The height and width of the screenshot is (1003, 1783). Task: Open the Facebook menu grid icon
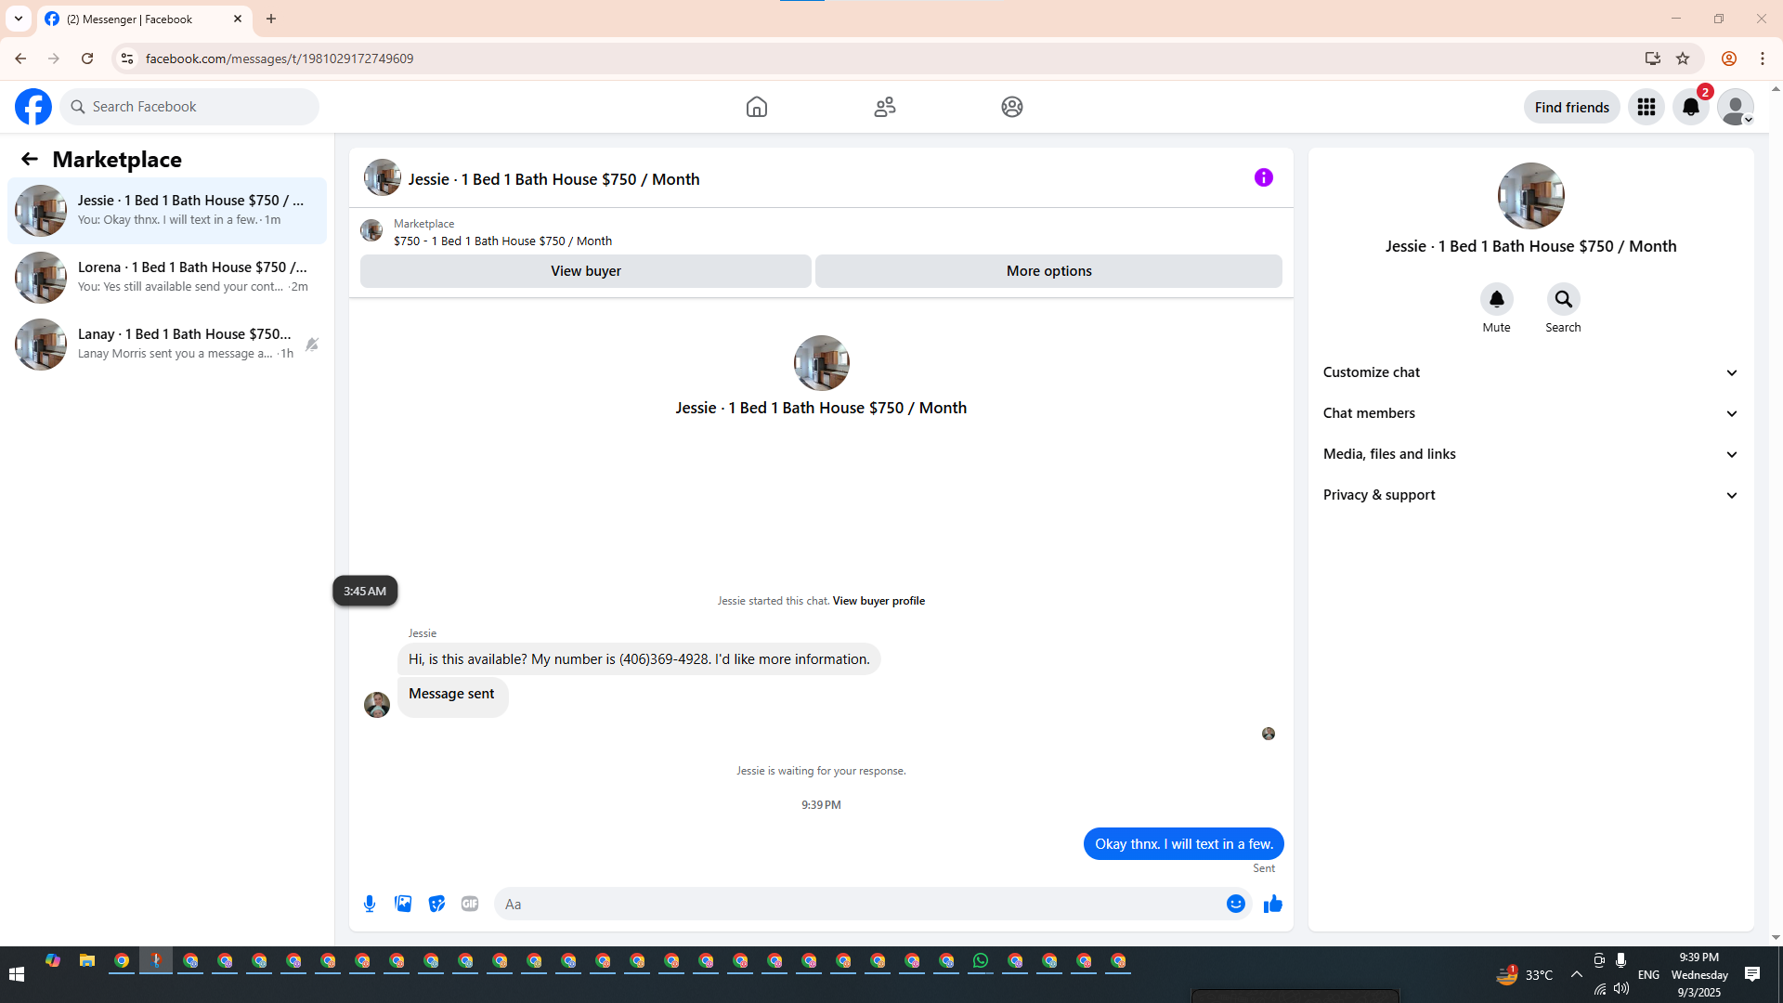[1646, 107]
